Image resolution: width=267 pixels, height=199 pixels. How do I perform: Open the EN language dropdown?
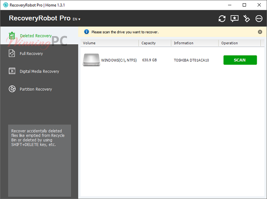76,19
